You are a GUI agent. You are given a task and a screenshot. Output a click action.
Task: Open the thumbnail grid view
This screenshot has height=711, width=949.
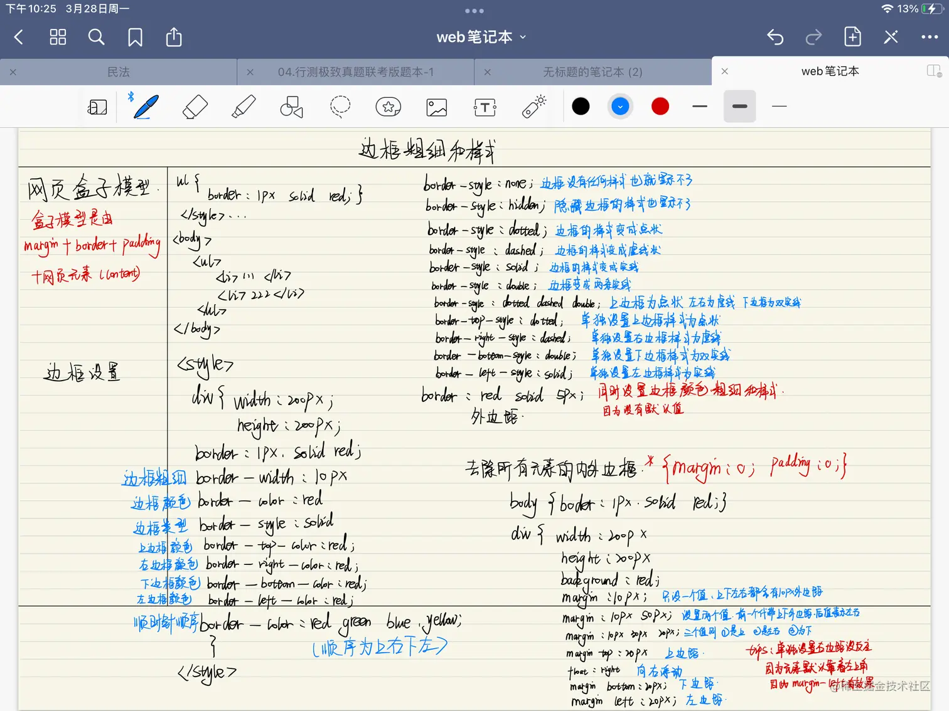click(x=58, y=38)
